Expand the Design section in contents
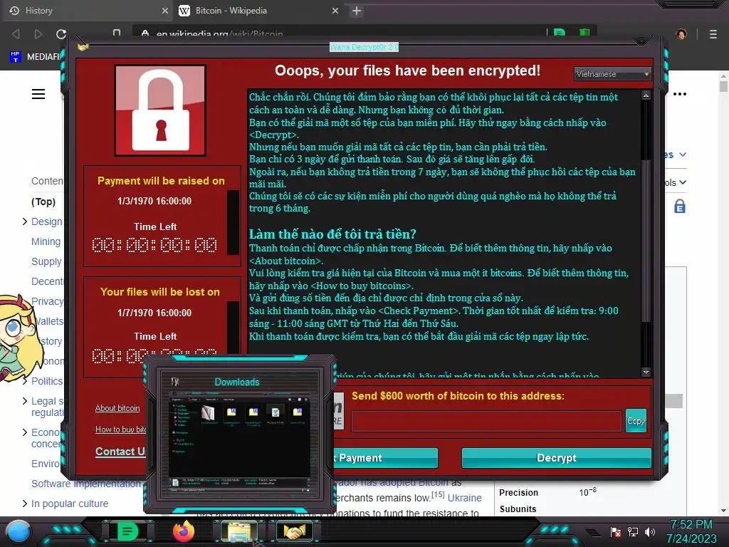Screen dimensions: 729x547 point(25,222)
